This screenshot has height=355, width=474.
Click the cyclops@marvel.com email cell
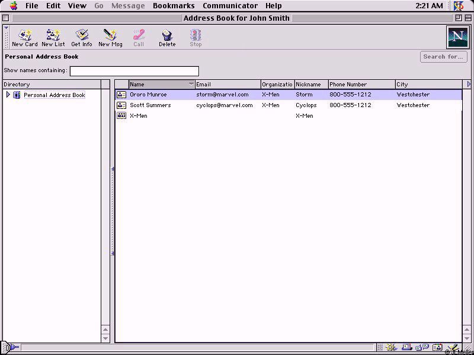225,105
